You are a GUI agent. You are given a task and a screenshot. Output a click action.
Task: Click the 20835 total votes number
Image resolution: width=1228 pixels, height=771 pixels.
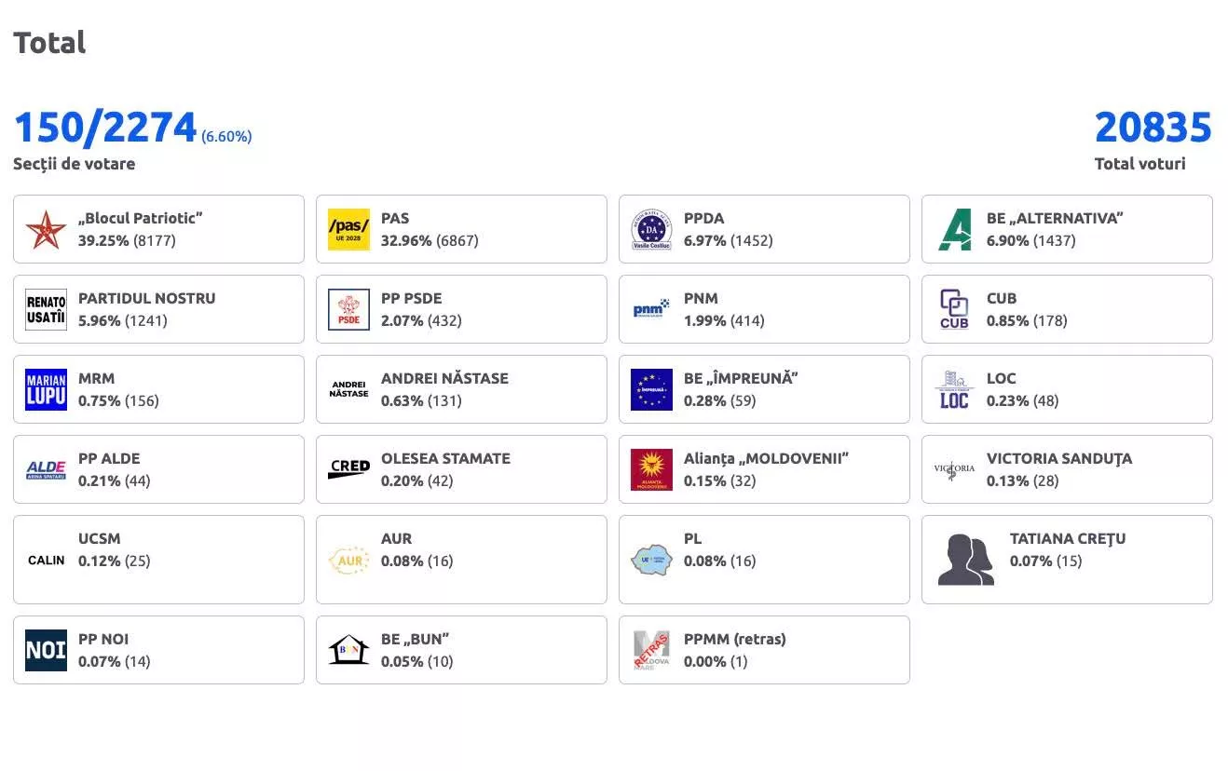tap(1153, 128)
